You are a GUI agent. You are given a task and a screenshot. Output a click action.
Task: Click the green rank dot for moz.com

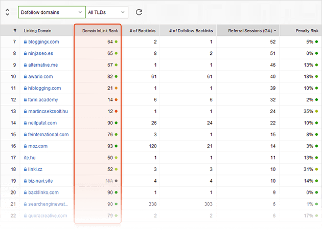point(117,146)
